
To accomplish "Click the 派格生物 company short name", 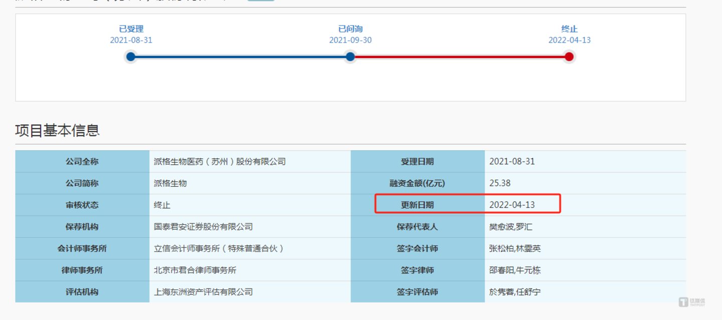I will point(170,183).
